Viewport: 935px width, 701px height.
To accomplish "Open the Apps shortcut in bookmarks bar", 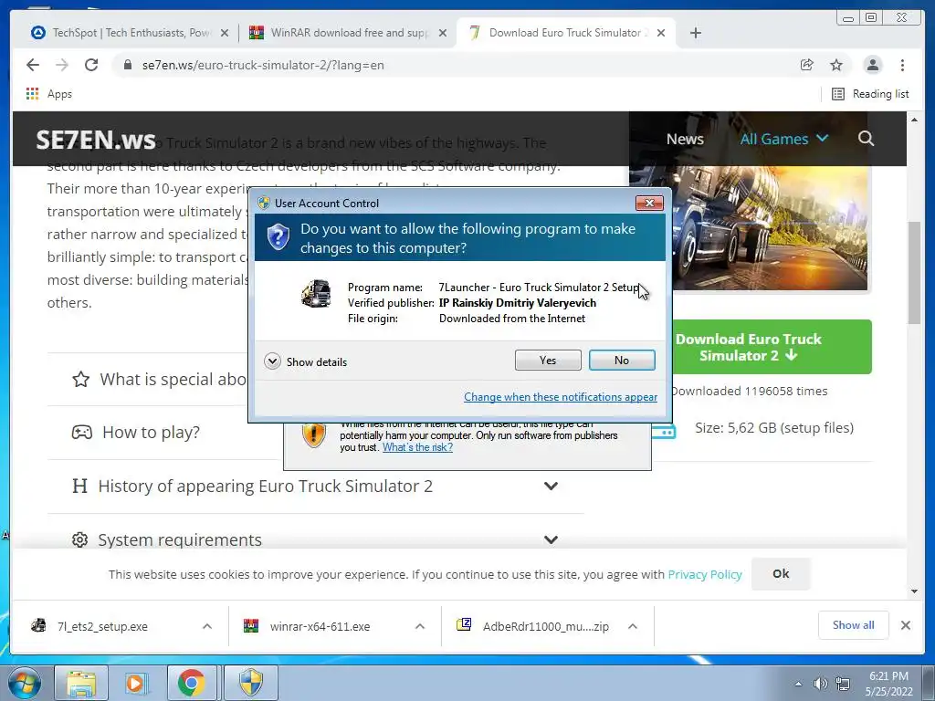I will point(49,94).
